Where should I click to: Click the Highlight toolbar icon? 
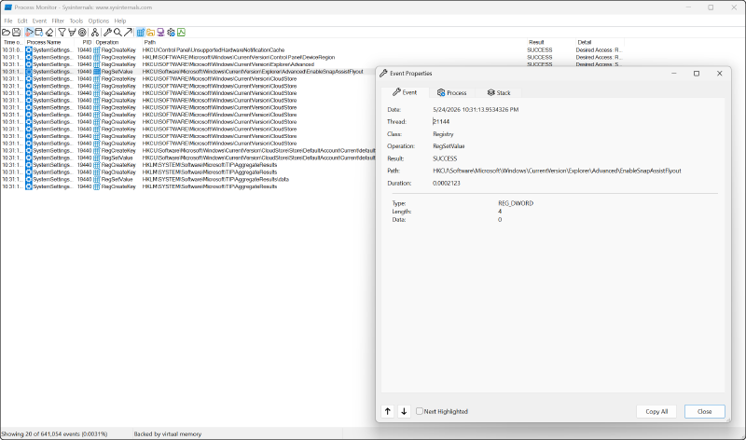72,33
